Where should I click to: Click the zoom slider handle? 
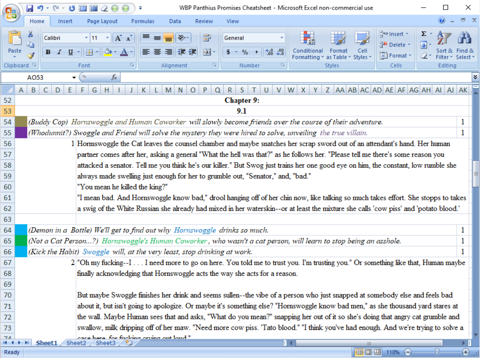tap(437, 352)
